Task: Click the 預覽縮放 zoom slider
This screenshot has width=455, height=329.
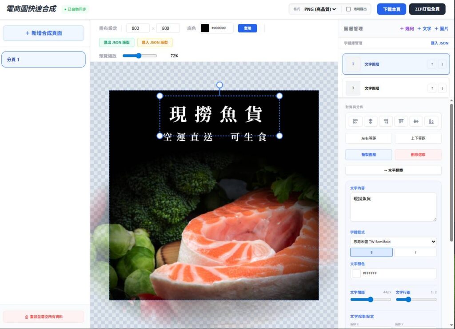Action: click(x=140, y=56)
